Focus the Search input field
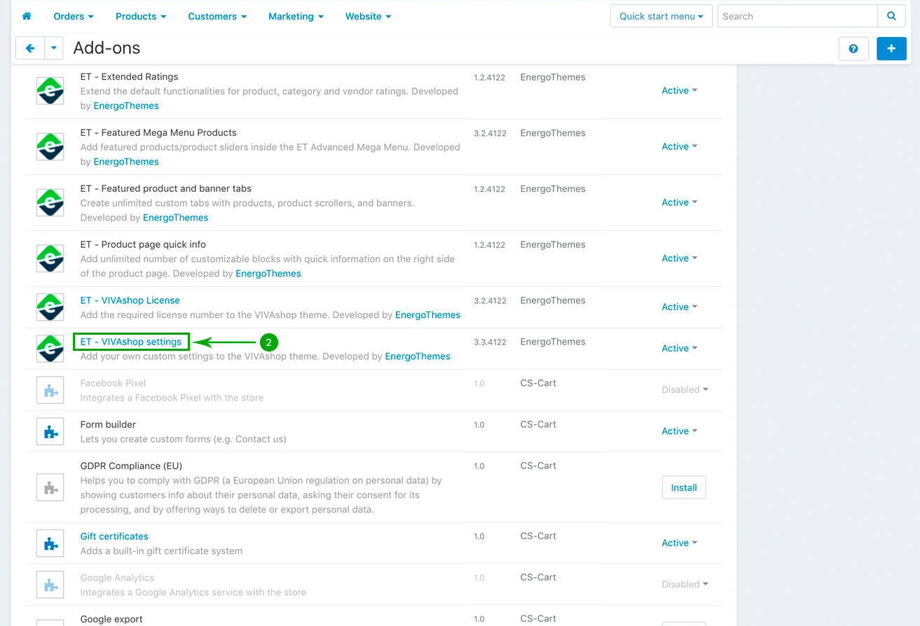Screen dimensions: 920x626 (x=797, y=16)
